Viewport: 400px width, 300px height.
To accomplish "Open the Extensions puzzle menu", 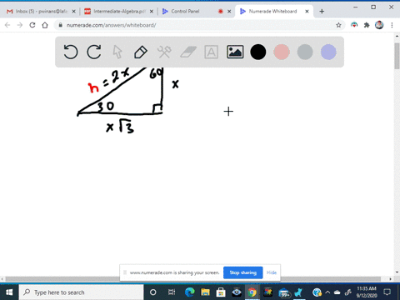I will [x=367, y=25].
